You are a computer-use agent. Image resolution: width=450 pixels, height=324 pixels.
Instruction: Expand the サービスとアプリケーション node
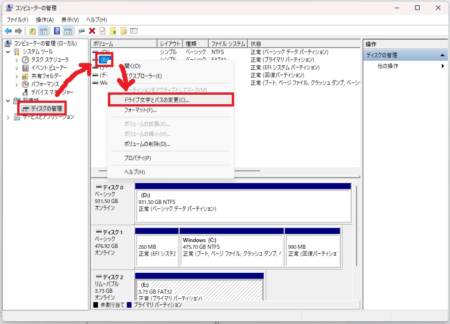click(x=8, y=117)
